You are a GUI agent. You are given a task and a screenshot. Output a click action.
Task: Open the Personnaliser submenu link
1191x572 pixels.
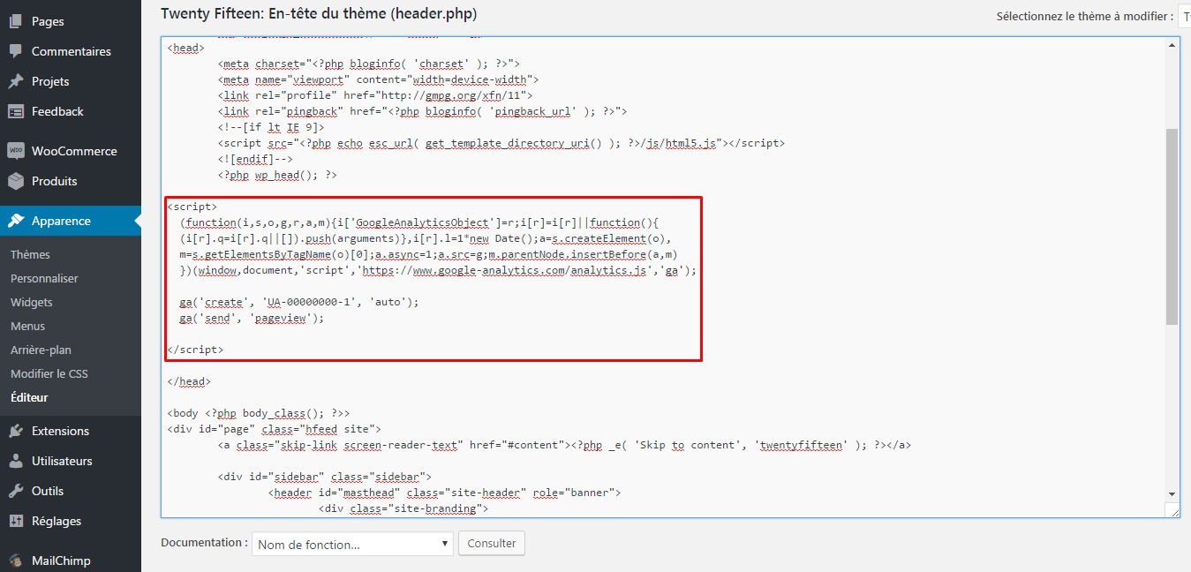44,278
